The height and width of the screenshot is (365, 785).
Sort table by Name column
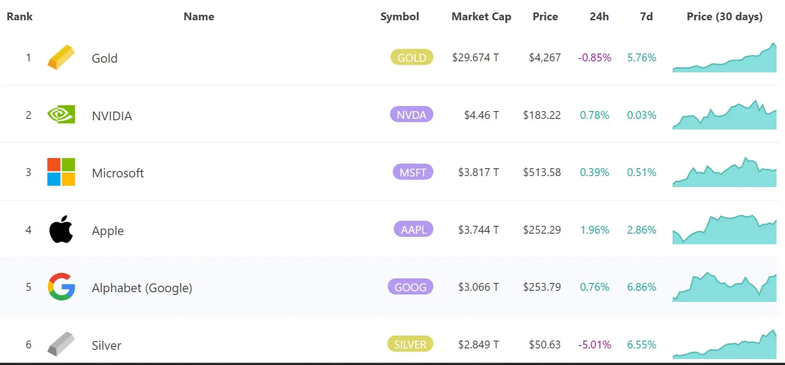click(199, 17)
